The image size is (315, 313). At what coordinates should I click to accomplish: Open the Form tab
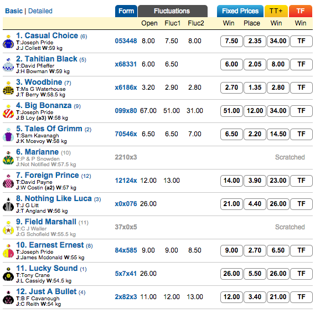pos(126,11)
